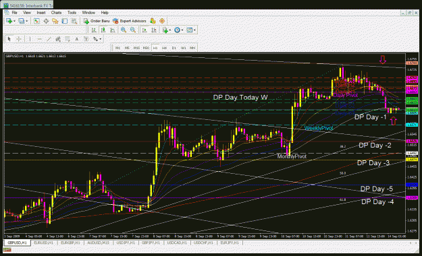
Task: Click the status icon below chart tabs
Action: pos(7,250)
